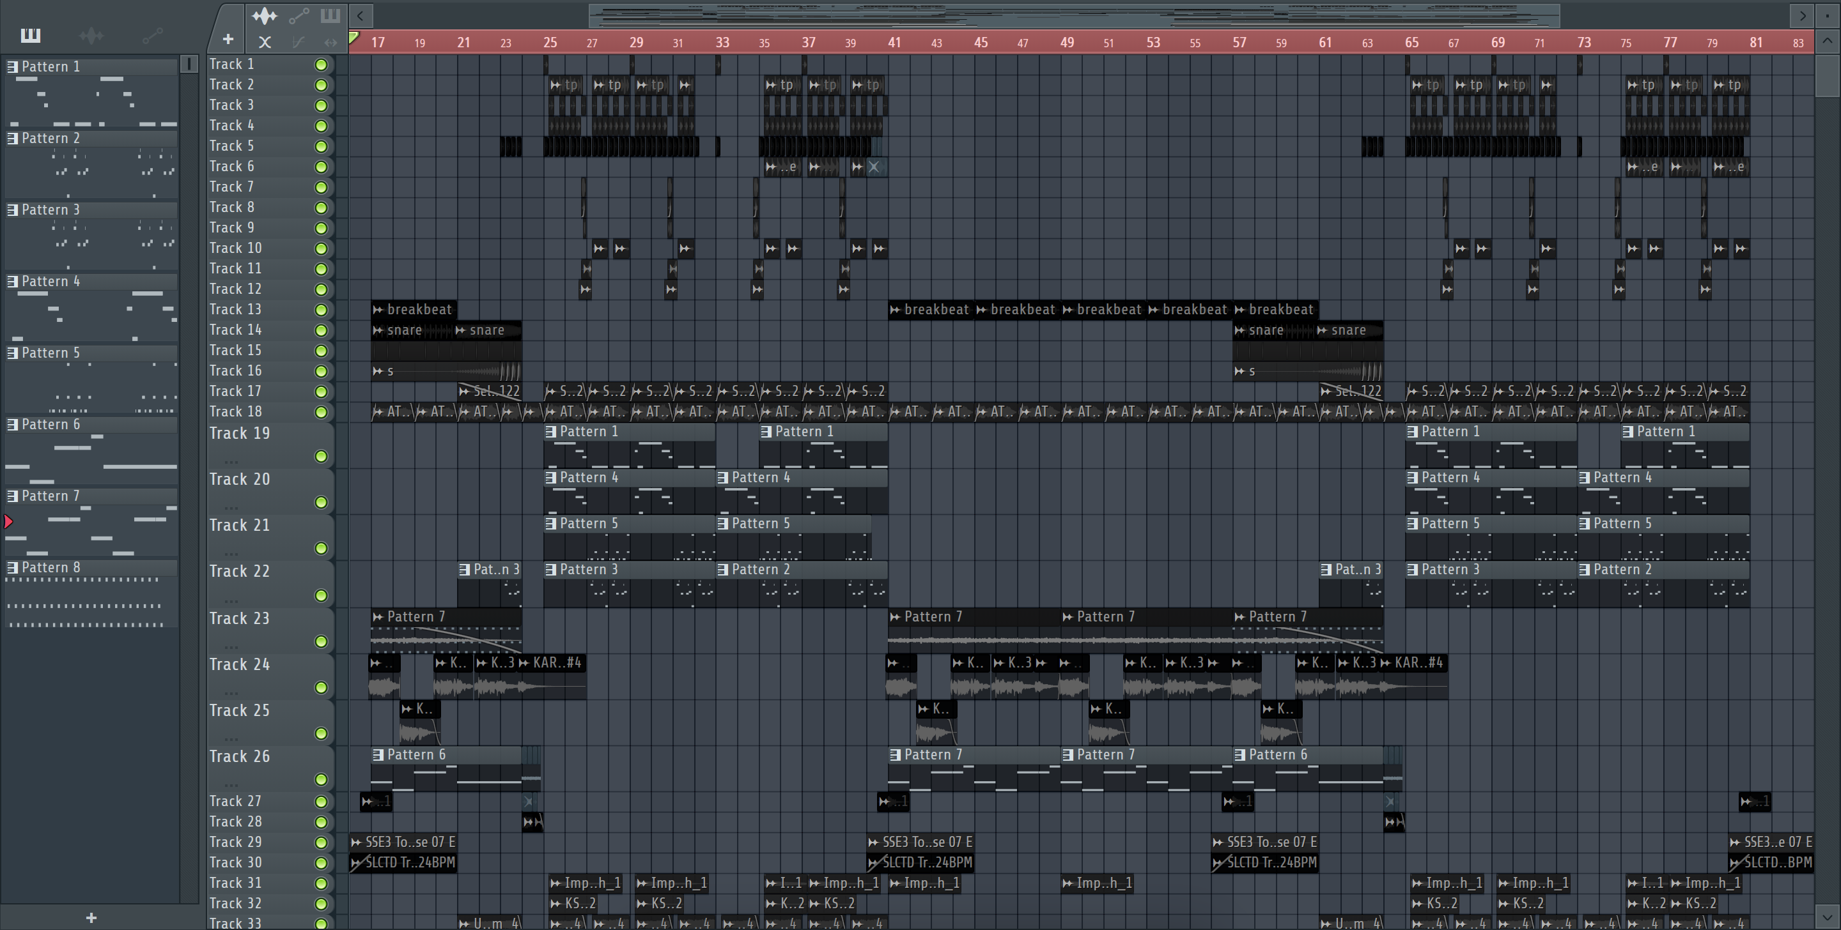Mute Track 23 using its green LED
Image resolution: width=1841 pixels, height=930 pixels.
pyautogui.click(x=321, y=641)
